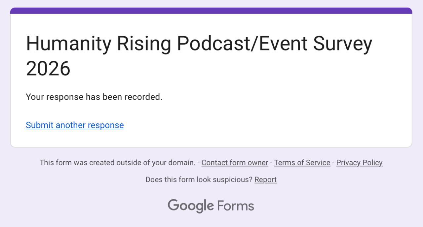The width and height of the screenshot is (423, 227).
Task: Click the purple header bar atop card
Action: 211,11
